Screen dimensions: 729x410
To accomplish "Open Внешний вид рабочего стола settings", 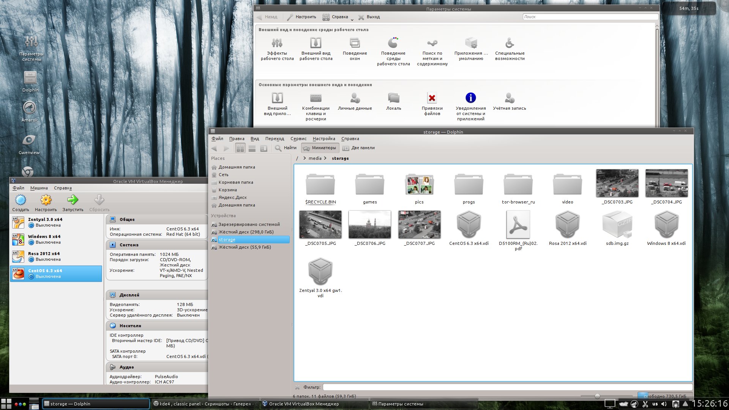I will point(316,49).
